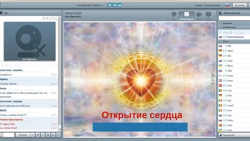This screenshot has width=250, height=141.
Task: Collapse the Гости guests group
Action: pyautogui.click(x=220, y=42)
